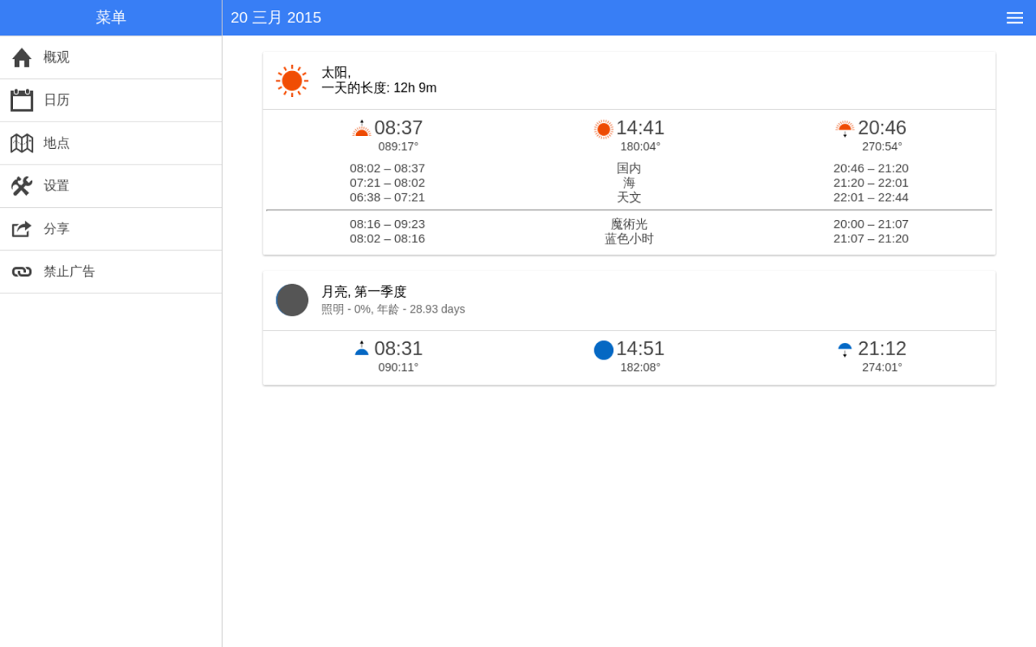Click evening civil twilight 20:46 – 21:20

tap(871, 168)
